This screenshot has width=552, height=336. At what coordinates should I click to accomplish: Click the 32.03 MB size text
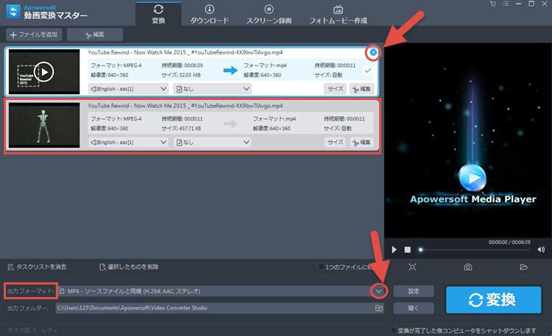190,75
